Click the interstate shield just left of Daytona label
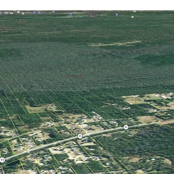The height and width of the screenshot is (174, 174). 71,14
